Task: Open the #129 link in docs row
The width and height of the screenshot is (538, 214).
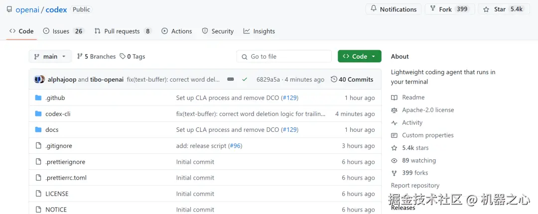Action: tap(290, 129)
